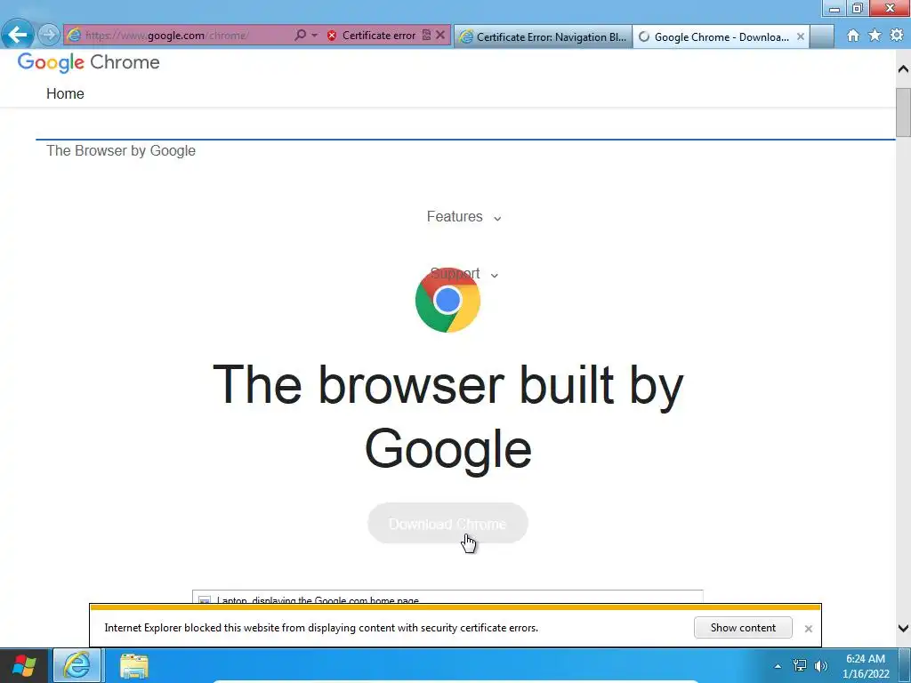911x683 pixels.
Task: Click the scrollbar down arrow
Action: point(903,628)
